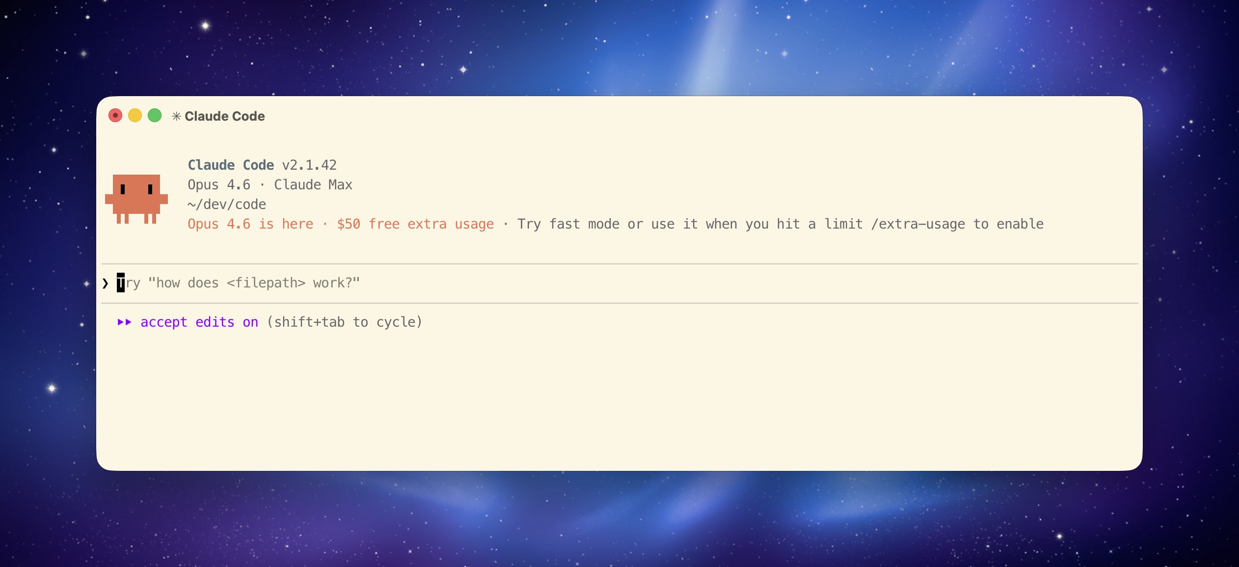This screenshot has width=1239, height=567.
Task: Click the ~/dev/code working directory path
Action: 227,205
